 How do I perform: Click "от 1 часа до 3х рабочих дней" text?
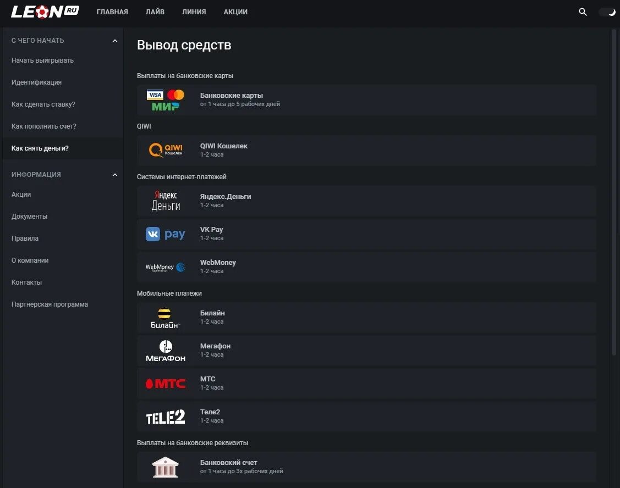click(x=242, y=472)
